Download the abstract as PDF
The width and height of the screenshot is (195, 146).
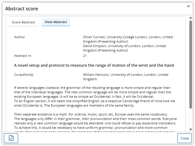(x=11, y=138)
